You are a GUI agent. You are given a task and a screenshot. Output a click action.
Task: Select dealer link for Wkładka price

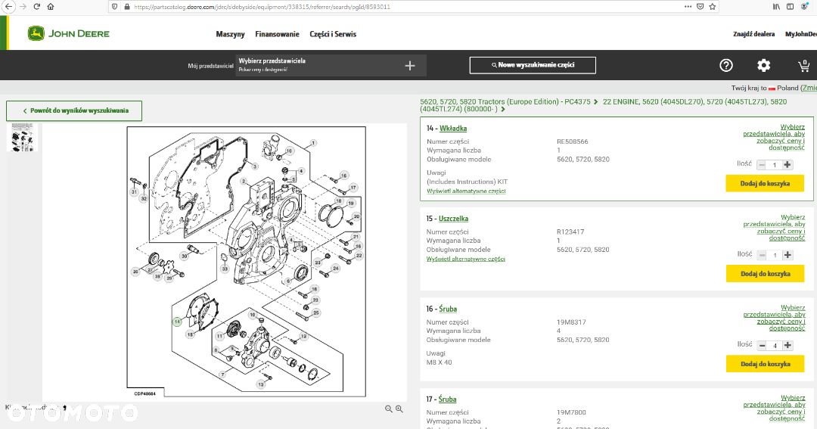click(774, 137)
